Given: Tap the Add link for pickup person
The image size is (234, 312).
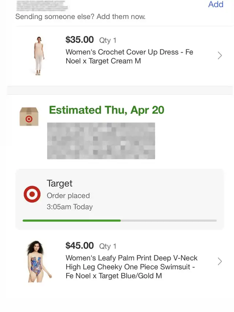Looking at the screenshot, I should pyautogui.click(x=216, y=4).
